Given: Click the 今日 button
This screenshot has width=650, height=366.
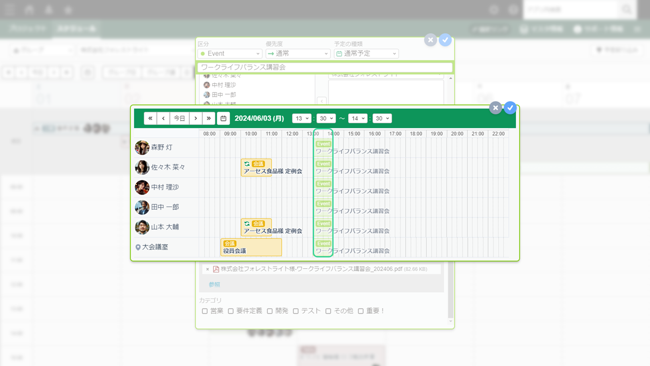Looking at the screenshot, I should pos(180,118).
